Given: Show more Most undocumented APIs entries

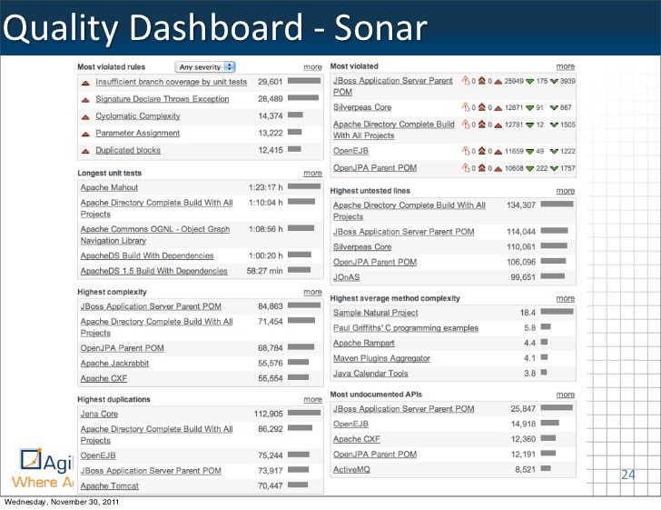Looking at the screenshot, I should [565, 395].
